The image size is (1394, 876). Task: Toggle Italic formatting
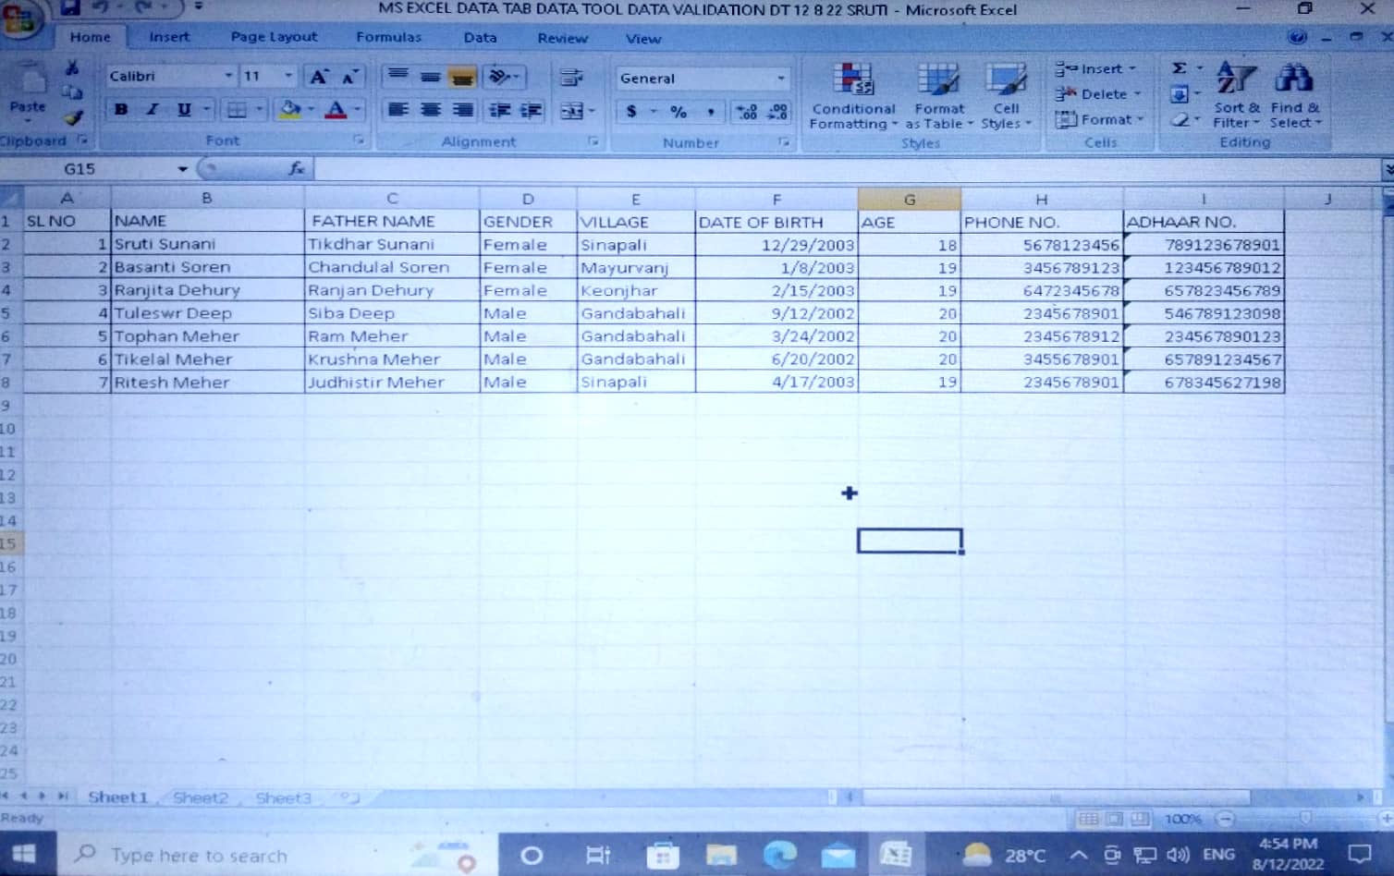pyautogui.click(x=153, y=110)
